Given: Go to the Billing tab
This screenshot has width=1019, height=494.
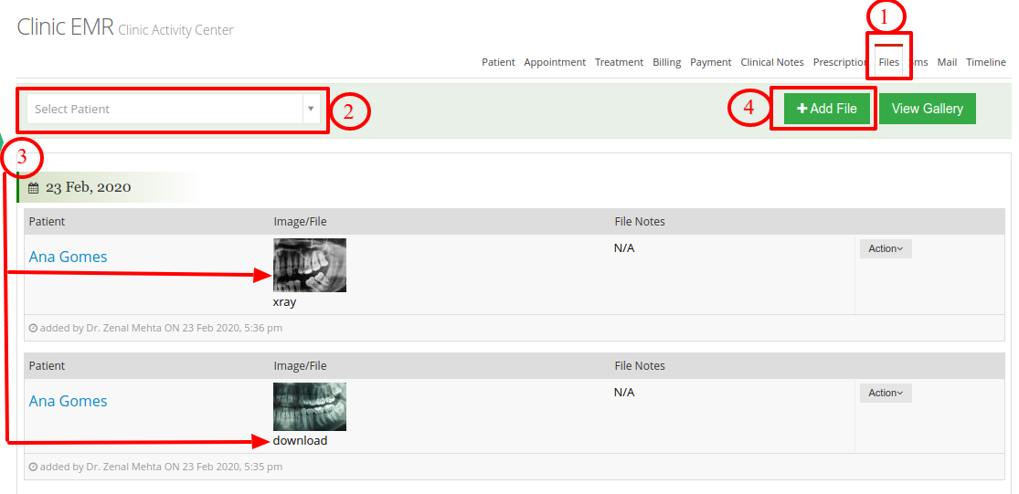Looking at the screenshot, I should (x=667, y=62).
